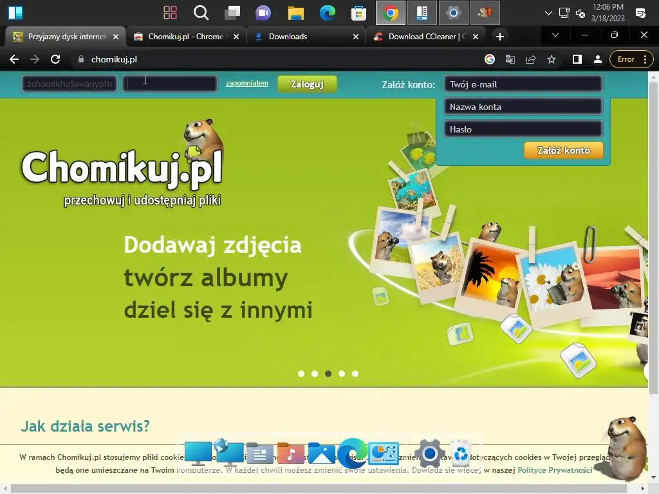Open the Recycle Bin in the dock

pyautogui.click(x=461, y=453)
